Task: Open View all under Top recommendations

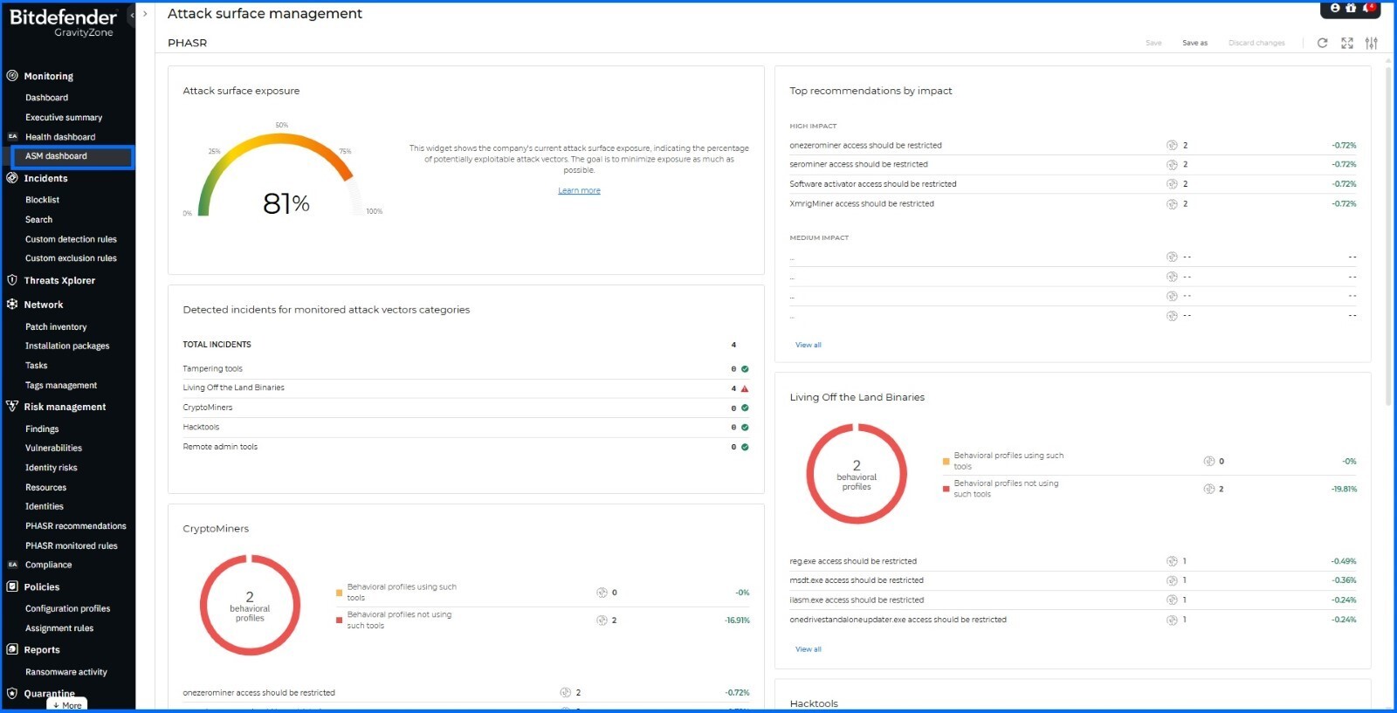Action: (808, 346)
